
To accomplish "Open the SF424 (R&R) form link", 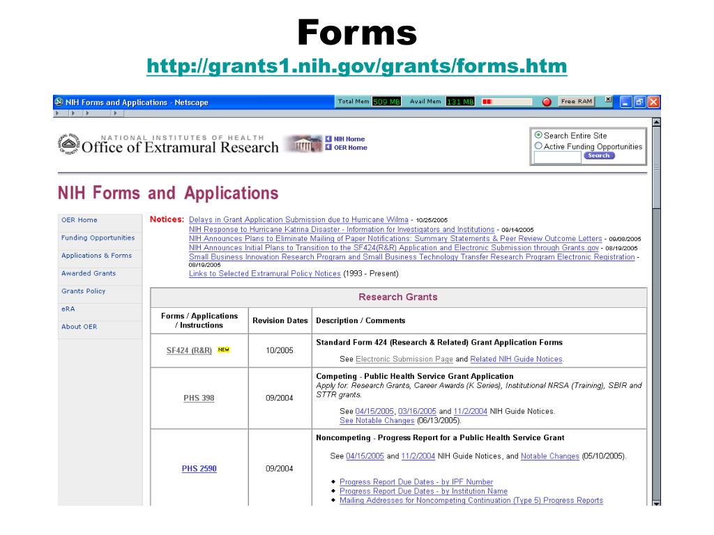I will pos(189,350).
